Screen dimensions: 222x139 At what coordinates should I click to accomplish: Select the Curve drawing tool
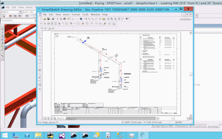pos(40,53)
